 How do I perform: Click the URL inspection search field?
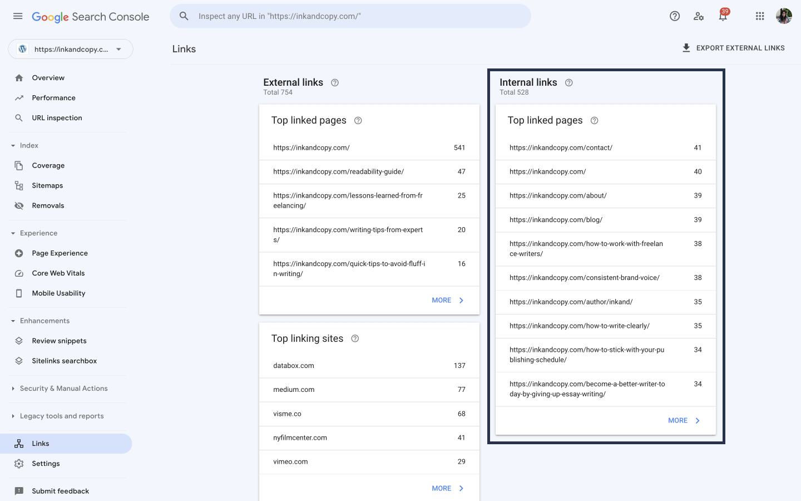coord(356,16)
